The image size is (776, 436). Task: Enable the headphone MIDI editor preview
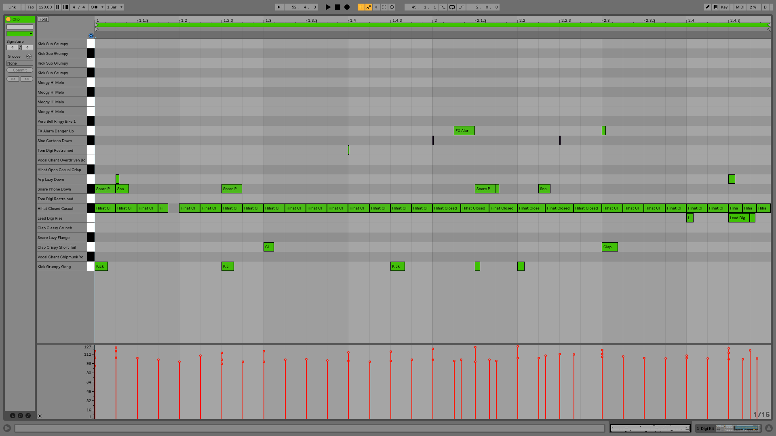(x=91, y=36)
